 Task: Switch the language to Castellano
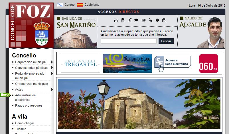click(92, 5)
